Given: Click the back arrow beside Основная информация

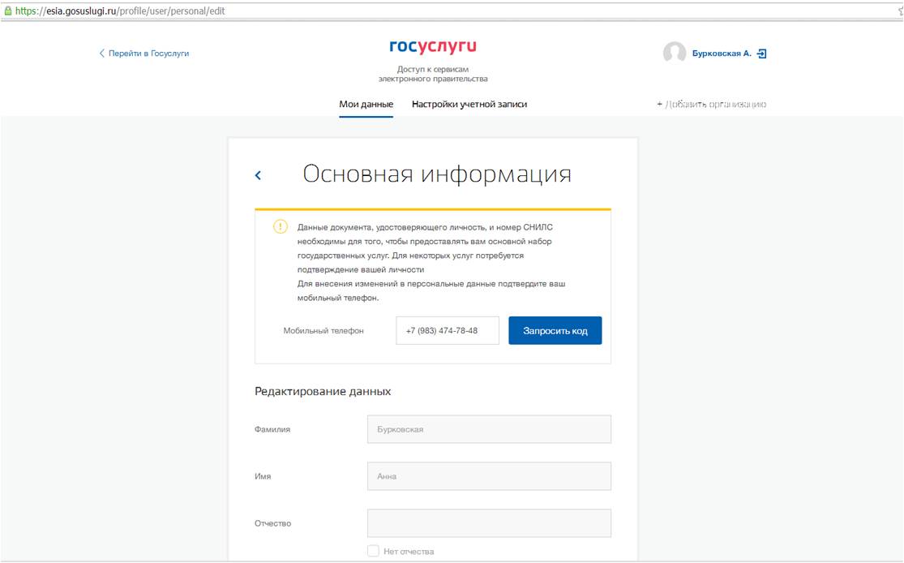Looking at the screenshot, I should [x=258, y=174].
